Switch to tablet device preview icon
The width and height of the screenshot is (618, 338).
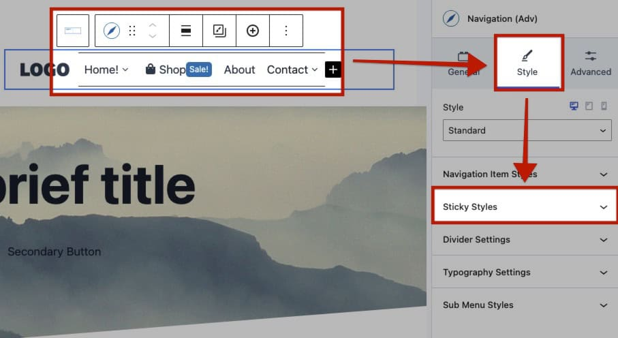click(589, 106)
